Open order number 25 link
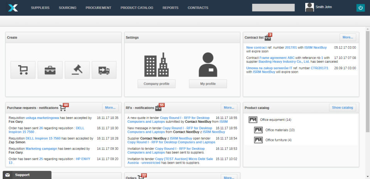This screenshot has height=179, width=370. (x=41, y=159)
